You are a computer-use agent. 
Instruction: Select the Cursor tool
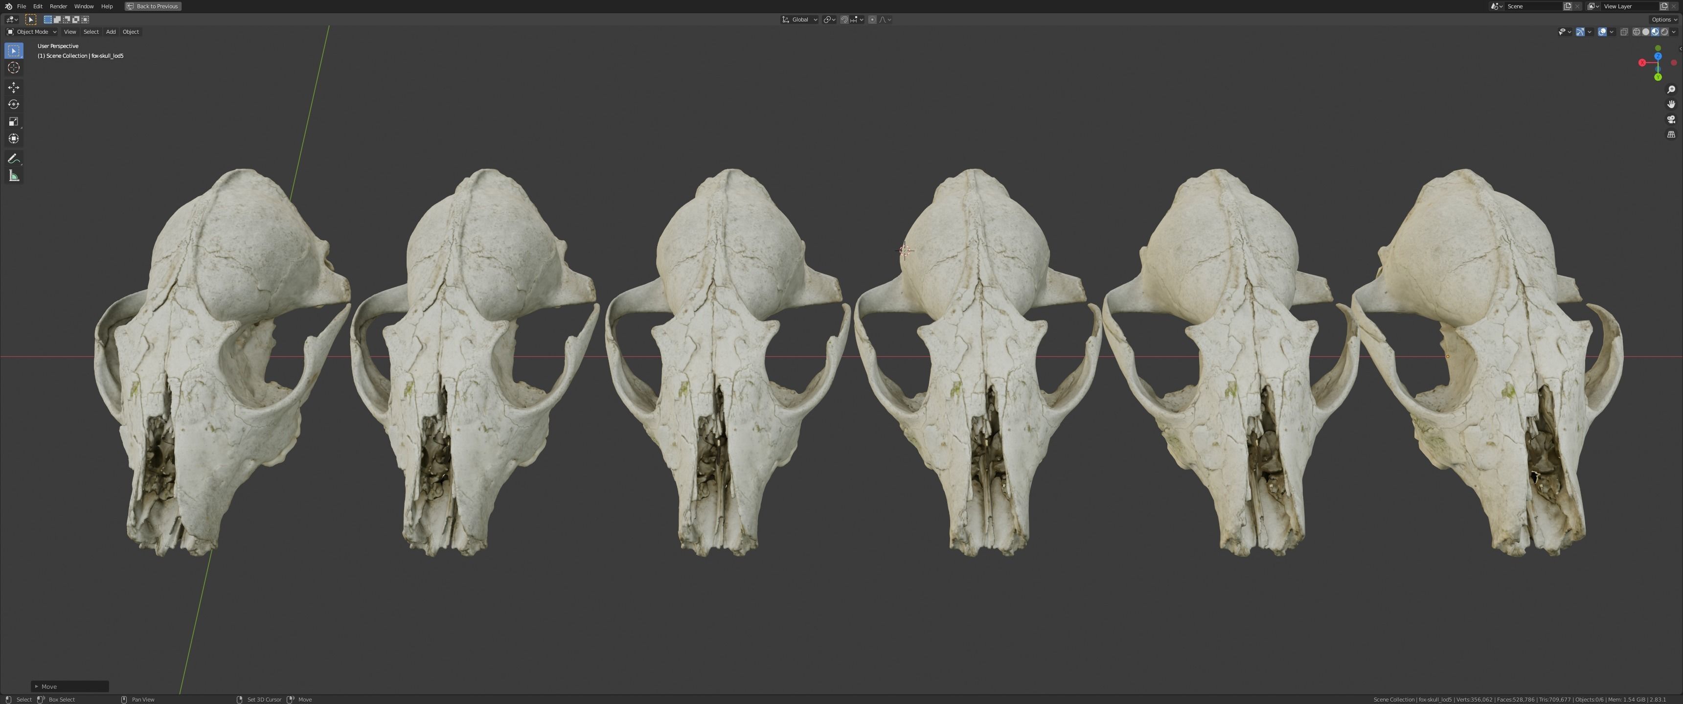[x=14, y=68]
